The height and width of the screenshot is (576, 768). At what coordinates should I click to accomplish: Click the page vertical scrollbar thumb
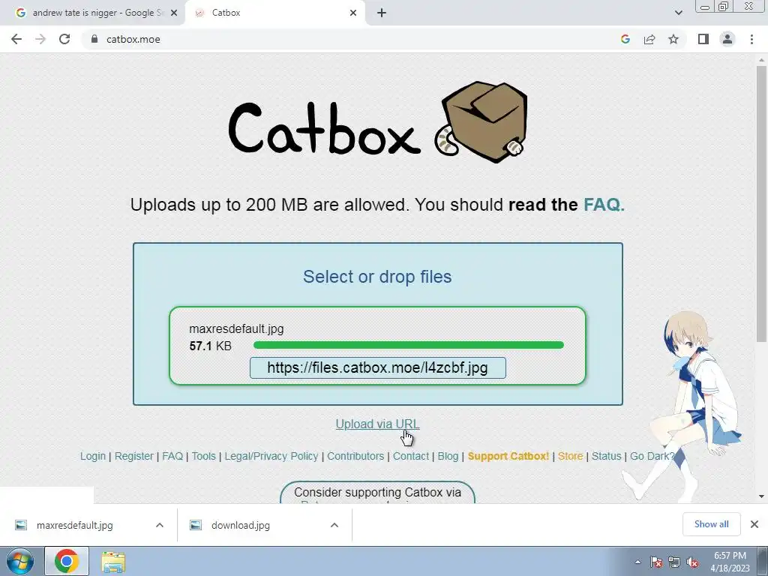pos(761,203)
